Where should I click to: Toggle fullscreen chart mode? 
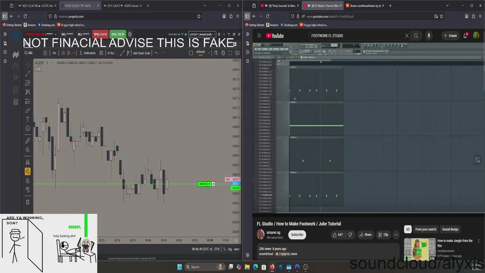pos(230,53)
